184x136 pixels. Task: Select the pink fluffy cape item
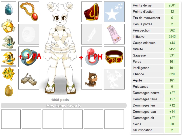tap(114, 34)
